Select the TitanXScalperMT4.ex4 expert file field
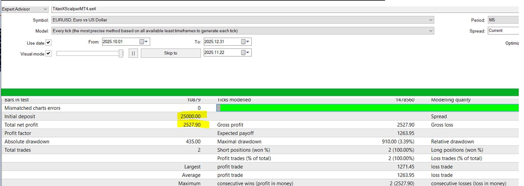The height and width of the screenshot is (186, 524). click(x=263, y=9)
